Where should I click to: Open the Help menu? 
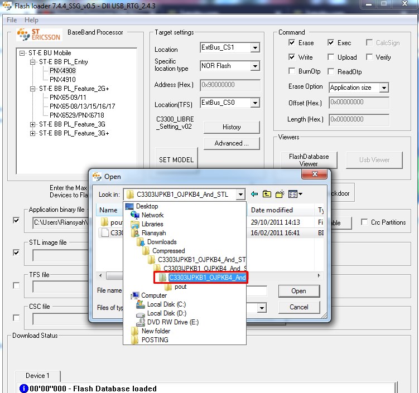tap(32, 20)
